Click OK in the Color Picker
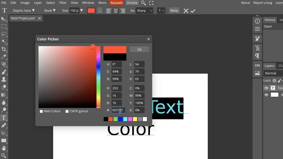The width and height of the screenshot is (283, 159). [x=139, y=49]
